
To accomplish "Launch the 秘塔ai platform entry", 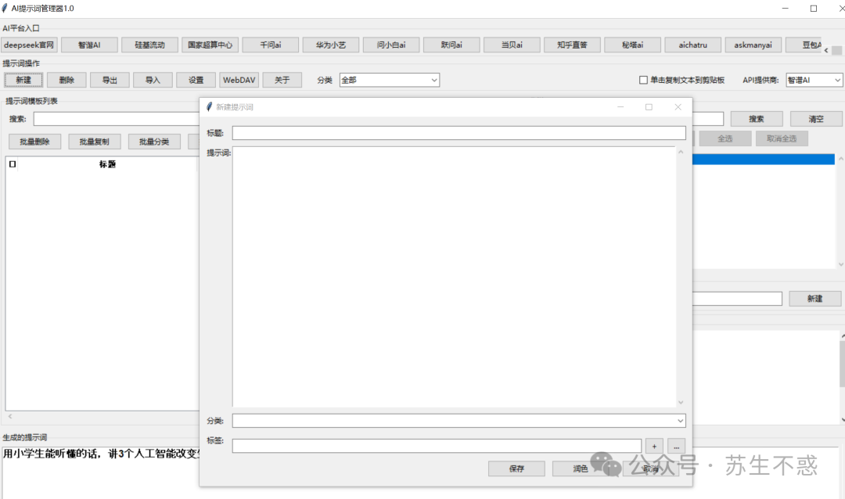I will (x=633, y=45).
